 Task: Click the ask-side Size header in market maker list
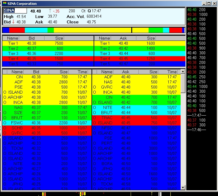coord(148,72)
